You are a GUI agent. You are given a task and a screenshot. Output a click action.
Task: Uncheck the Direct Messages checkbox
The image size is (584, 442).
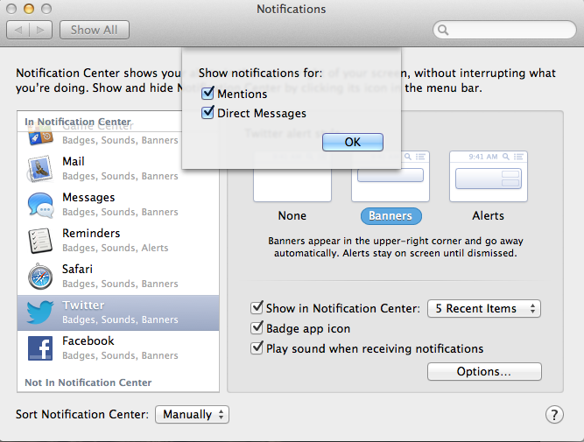tap(208, 112)
